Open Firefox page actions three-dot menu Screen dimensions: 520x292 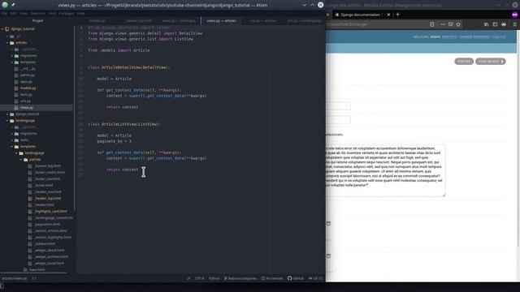pyautogui.click(x=443, y=24)
